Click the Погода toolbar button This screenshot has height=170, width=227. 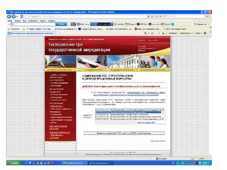[x=131, y=24]
